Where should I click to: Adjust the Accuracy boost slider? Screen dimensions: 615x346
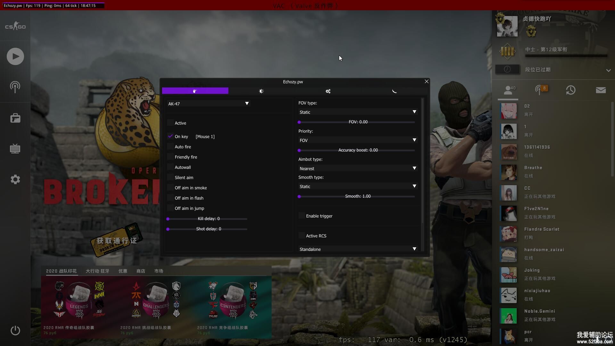[357, 150]
